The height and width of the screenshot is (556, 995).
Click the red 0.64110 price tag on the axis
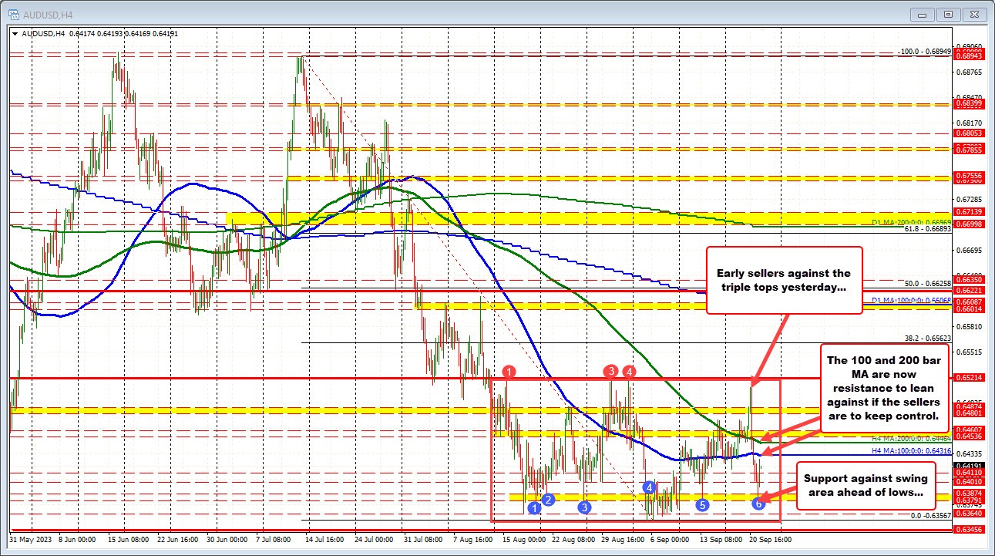click(x=968, y=473)
